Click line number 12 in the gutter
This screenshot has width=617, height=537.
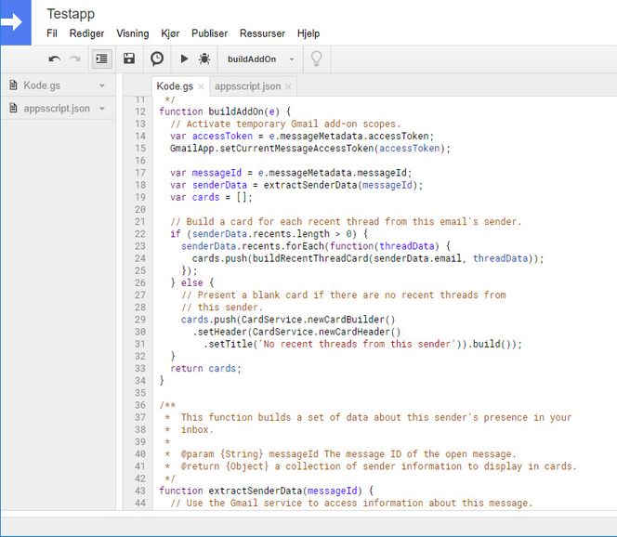coord(140,111)
